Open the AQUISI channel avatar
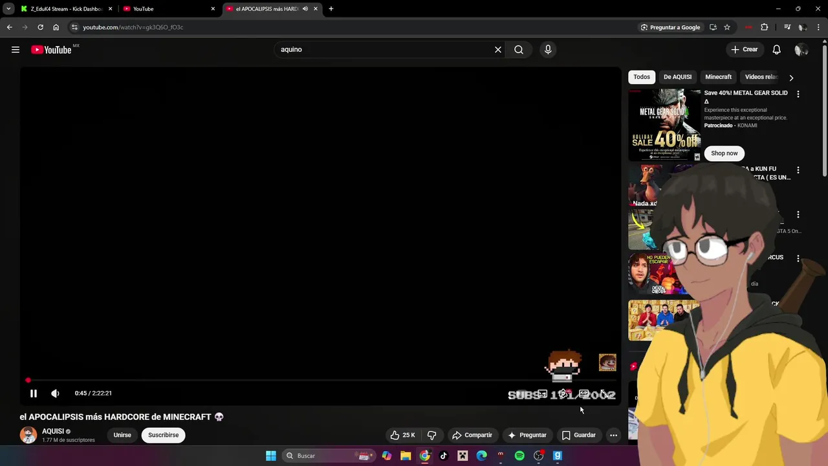Screen dimensions: 828x466 28,435
